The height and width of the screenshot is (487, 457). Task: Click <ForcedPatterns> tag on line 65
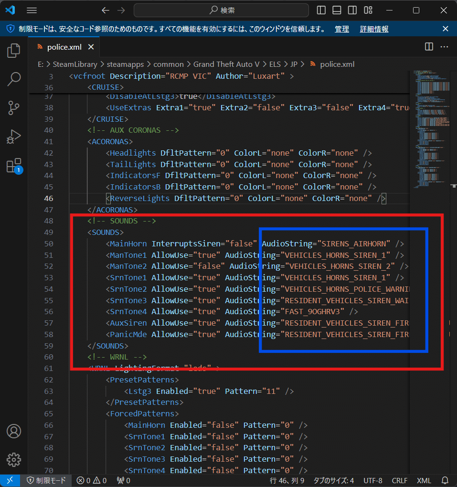pyautogui.click(x=142, y=413)
